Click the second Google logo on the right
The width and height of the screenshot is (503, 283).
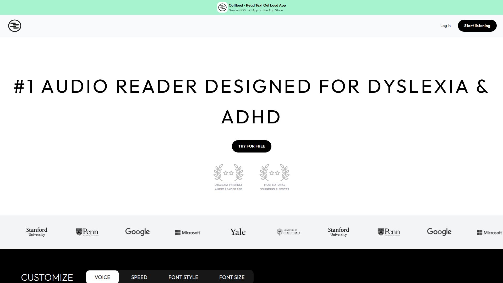click(x=439, y=232)
